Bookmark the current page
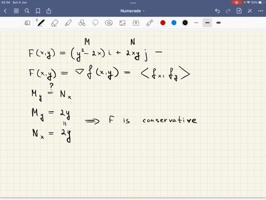 click(x=38, y=11)
